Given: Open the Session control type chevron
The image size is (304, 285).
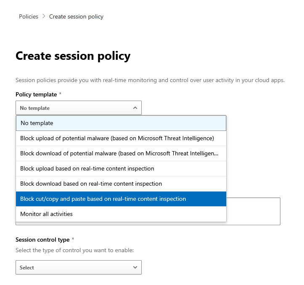Looking at the screenshot, I should pyautogui.click(x=135, y=267).
